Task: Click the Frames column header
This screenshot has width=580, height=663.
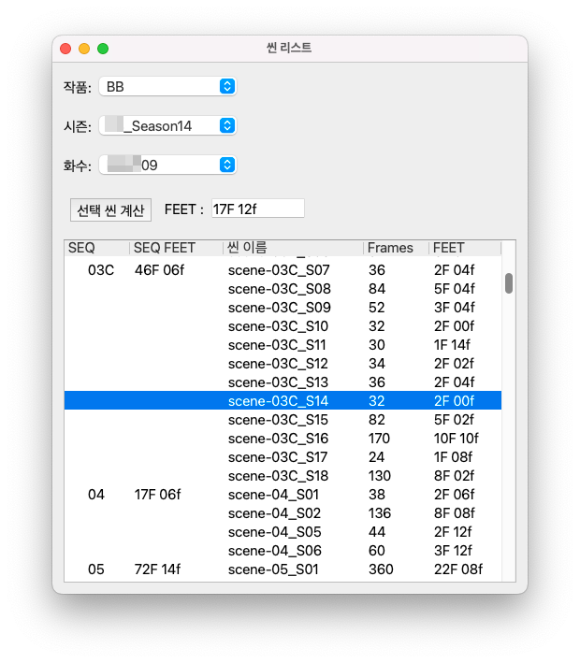Action: click(x=396, y=248)
